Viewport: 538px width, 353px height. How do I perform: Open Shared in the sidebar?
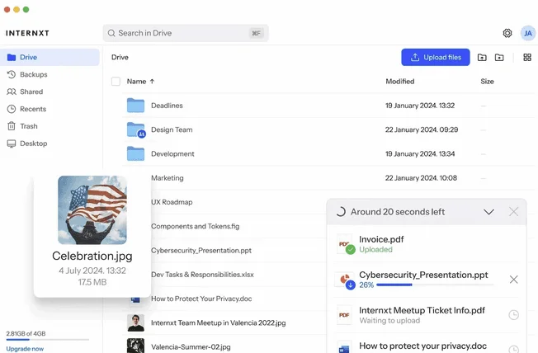(50, 92)
